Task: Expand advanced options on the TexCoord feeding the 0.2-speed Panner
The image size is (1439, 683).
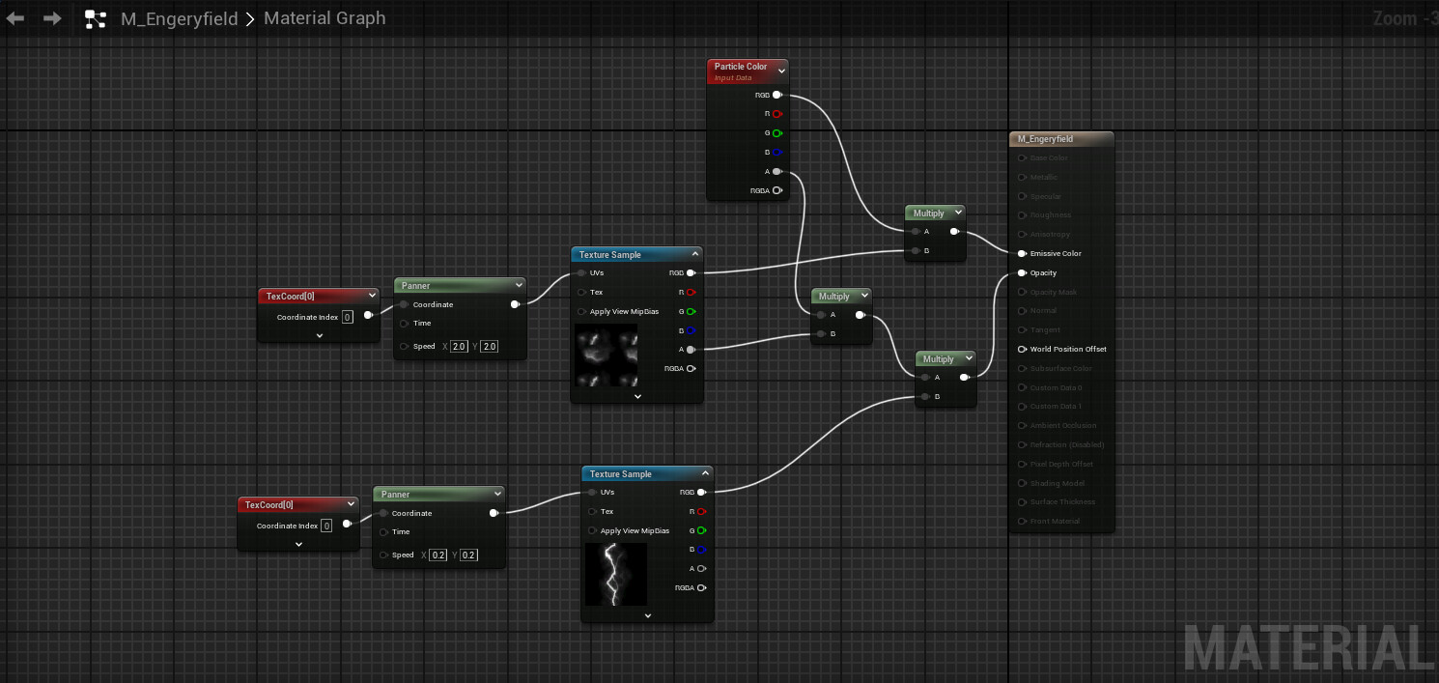Action: tap(298, 544)
